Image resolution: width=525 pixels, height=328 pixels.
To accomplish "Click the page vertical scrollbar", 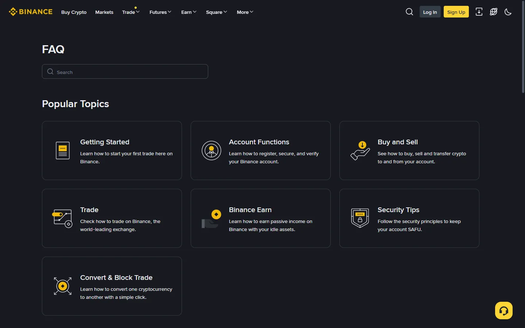I will [x=523, y=47].
